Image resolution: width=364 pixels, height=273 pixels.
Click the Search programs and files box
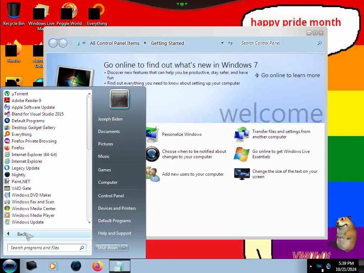coord(47,248)
